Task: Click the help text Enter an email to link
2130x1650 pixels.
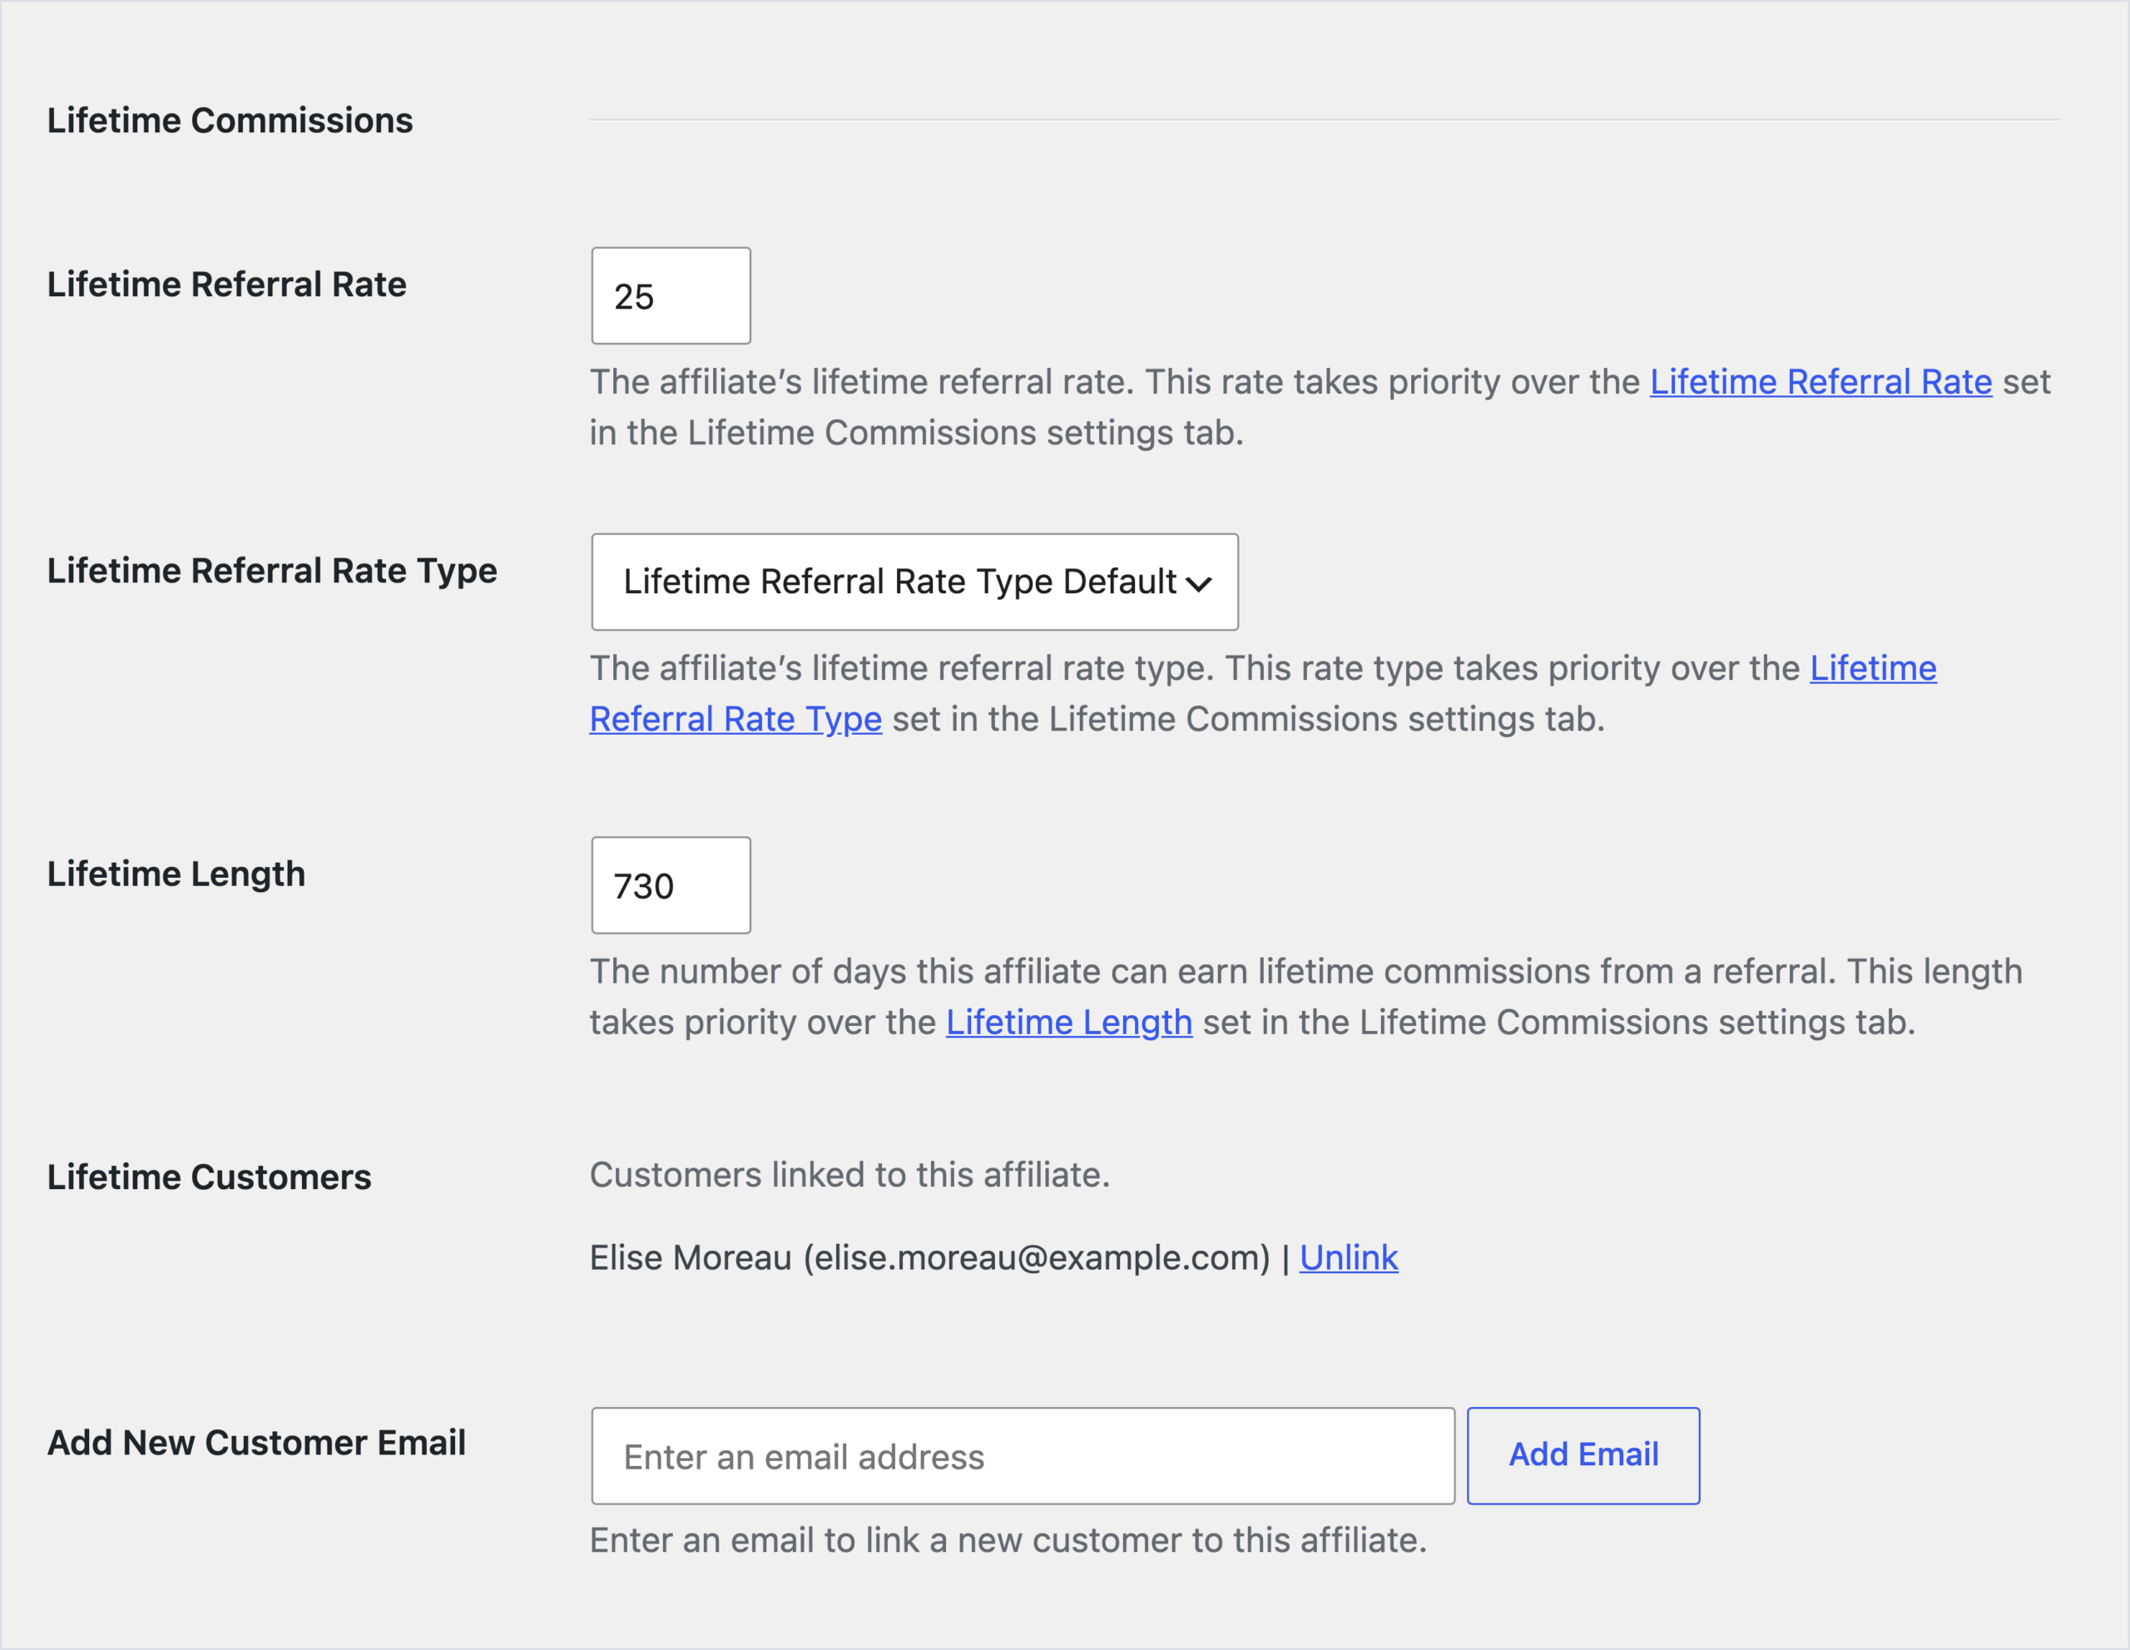Action: point(1008,1541)
